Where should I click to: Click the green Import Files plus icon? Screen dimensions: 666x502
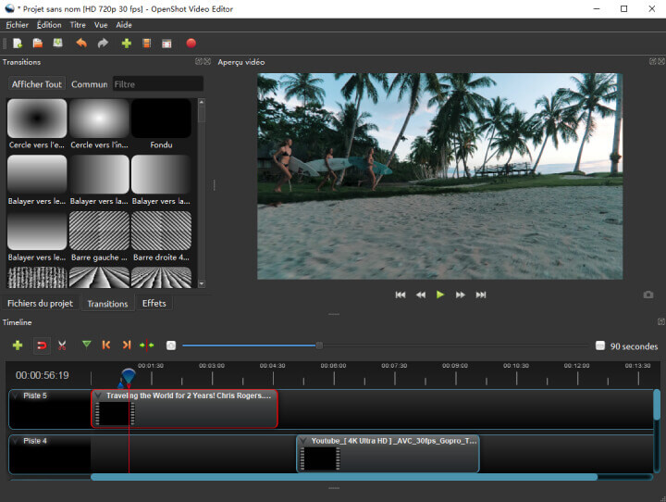127,43
